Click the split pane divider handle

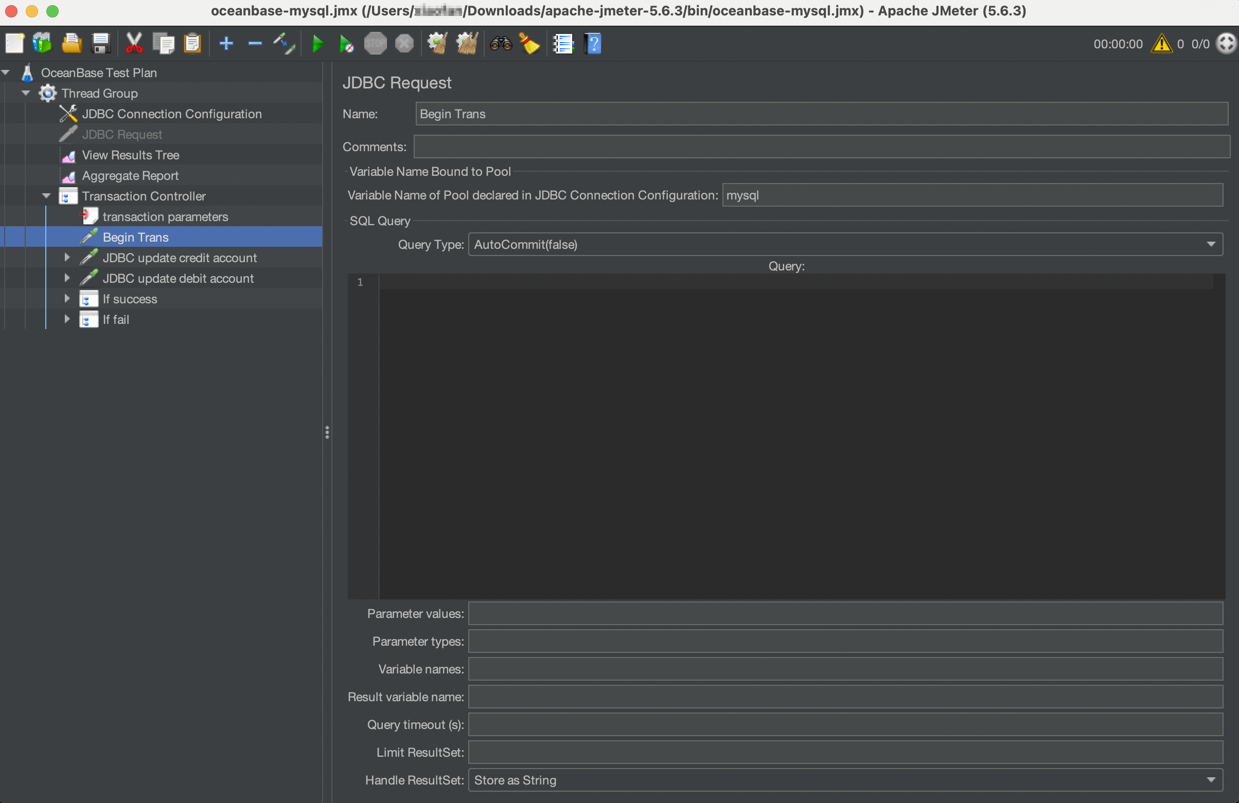[327, 432]
